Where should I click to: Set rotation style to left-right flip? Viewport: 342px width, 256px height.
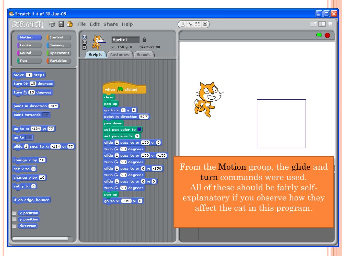(84, 42)
